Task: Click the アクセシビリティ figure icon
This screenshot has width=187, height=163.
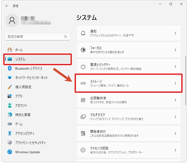Action: click(10, 133)
